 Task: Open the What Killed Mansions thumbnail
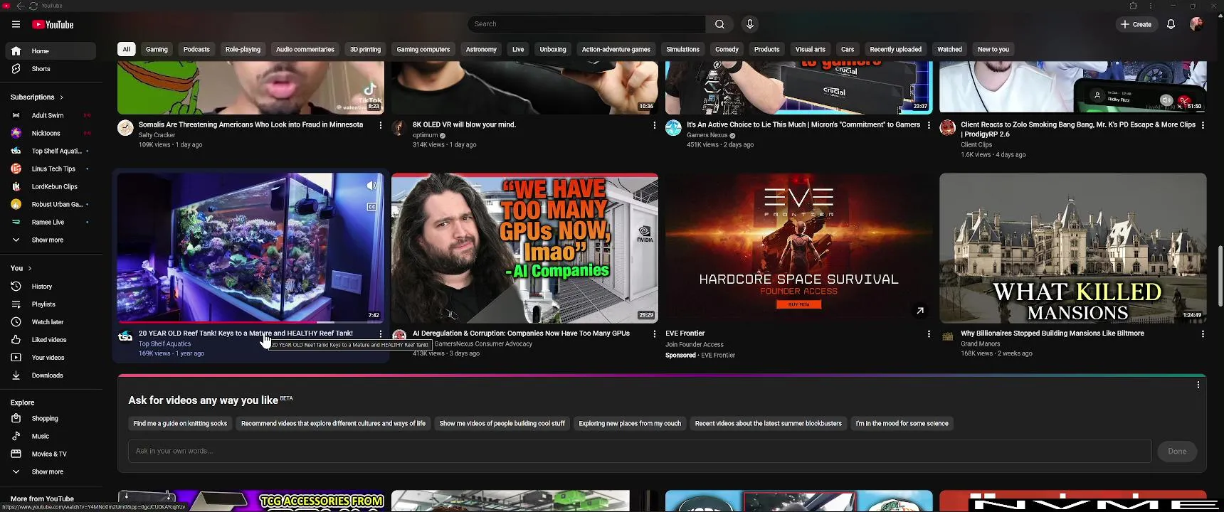(x=1072, y=248)
